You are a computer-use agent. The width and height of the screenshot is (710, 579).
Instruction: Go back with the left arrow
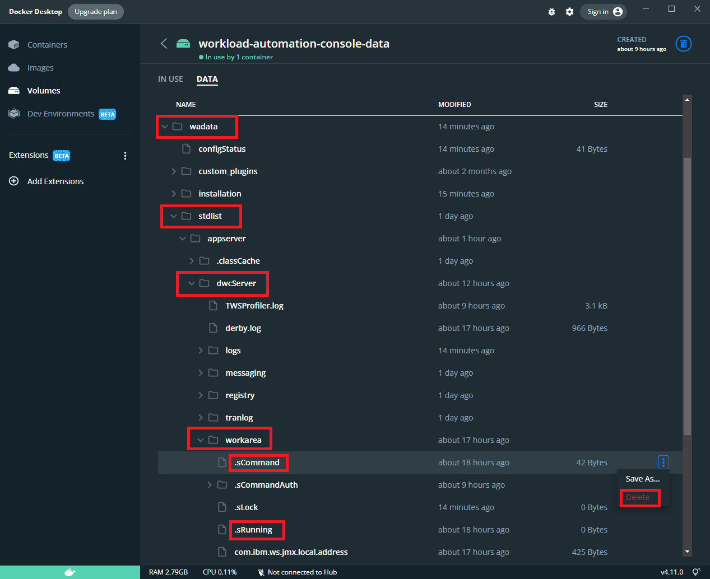point(164,44)
